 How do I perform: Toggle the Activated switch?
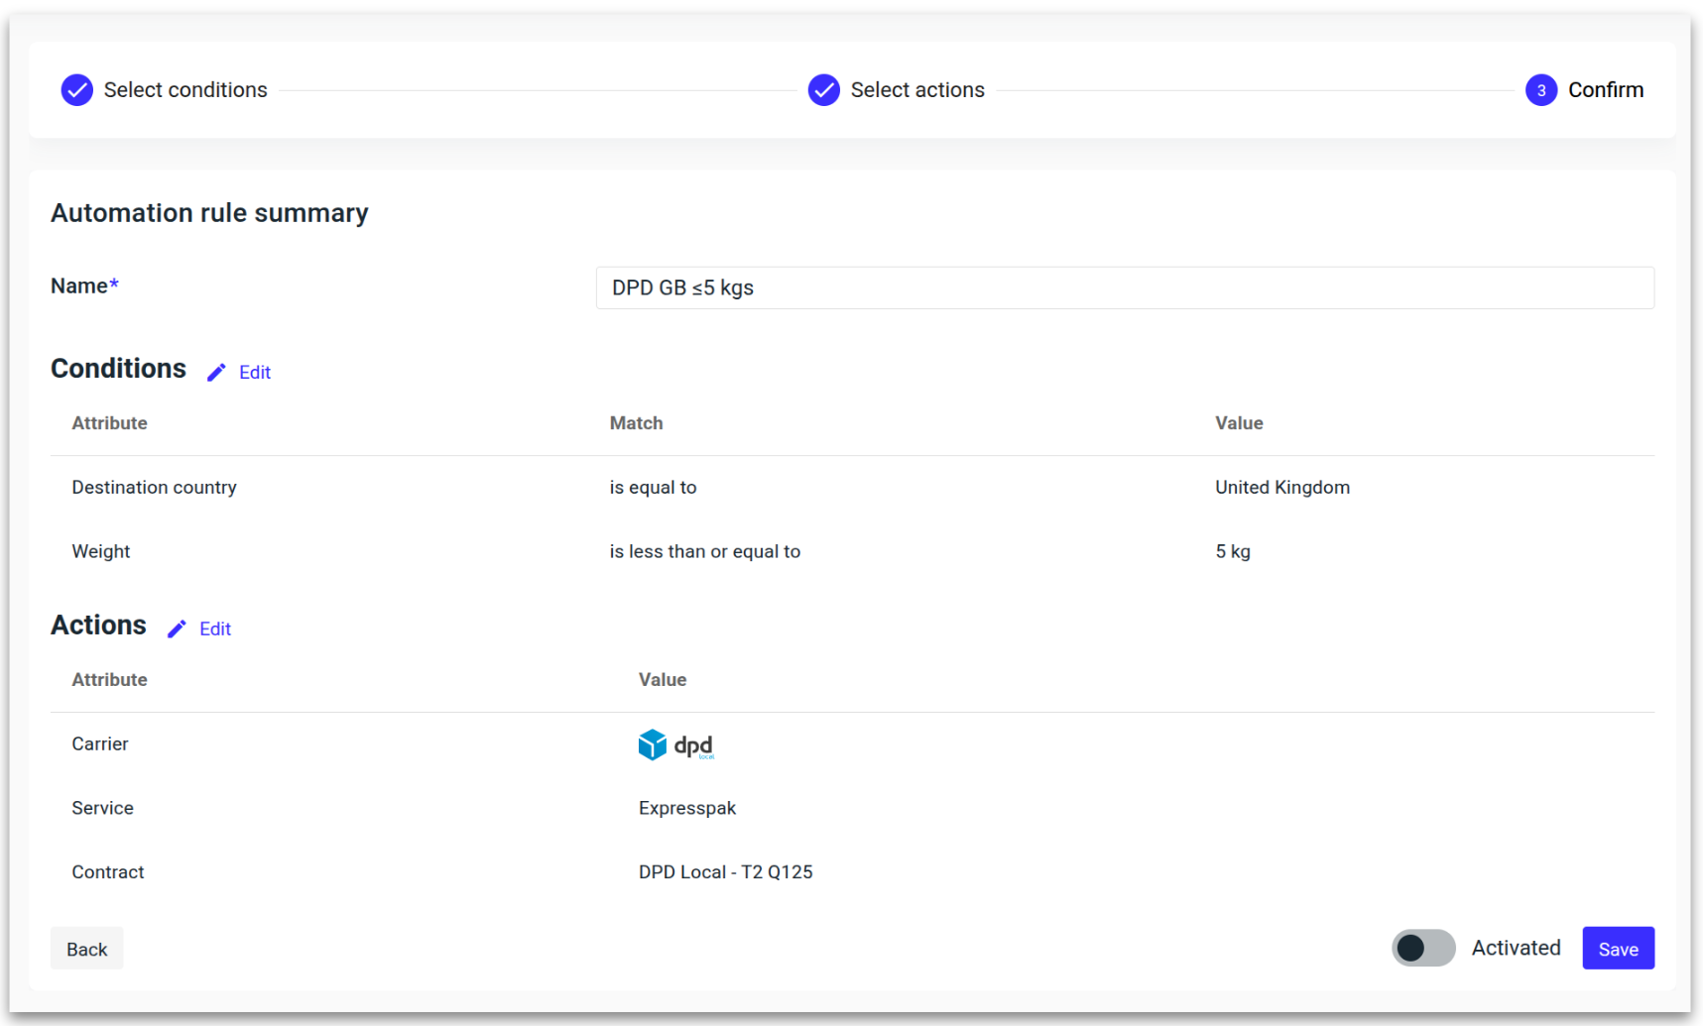(x=1422, y=949)
